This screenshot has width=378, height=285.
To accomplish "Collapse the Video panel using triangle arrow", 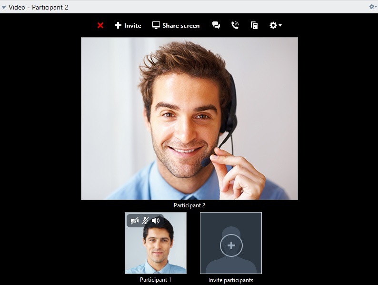I will [x=4, y=7].
